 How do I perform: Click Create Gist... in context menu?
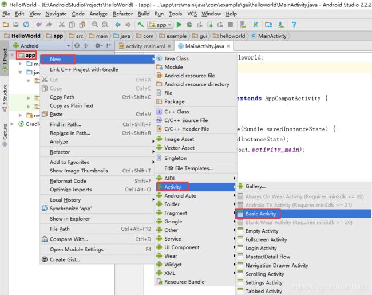click(97, 259)
